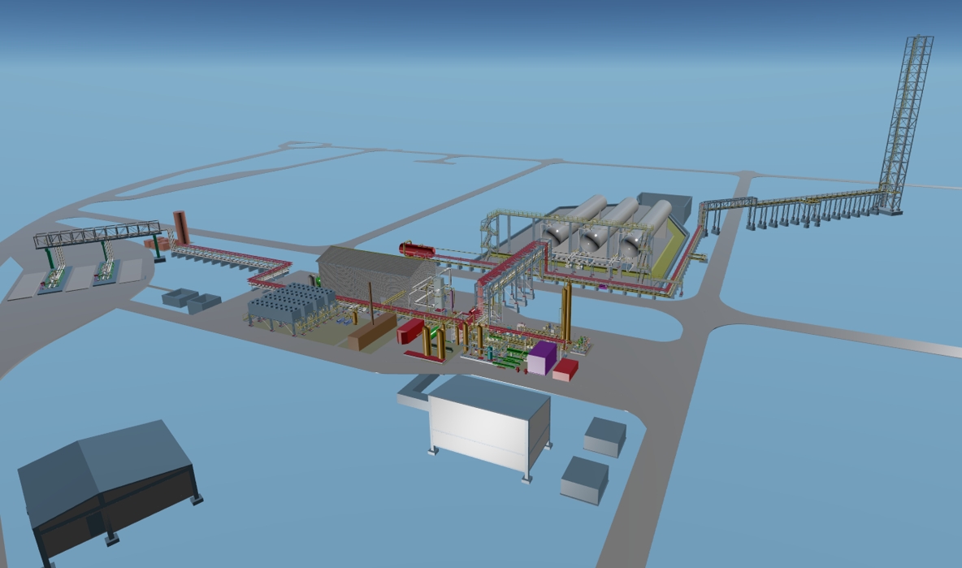Click the purple equipment enclosure
The width and height of the screenshot is (962, 568).
coord(544,358)
